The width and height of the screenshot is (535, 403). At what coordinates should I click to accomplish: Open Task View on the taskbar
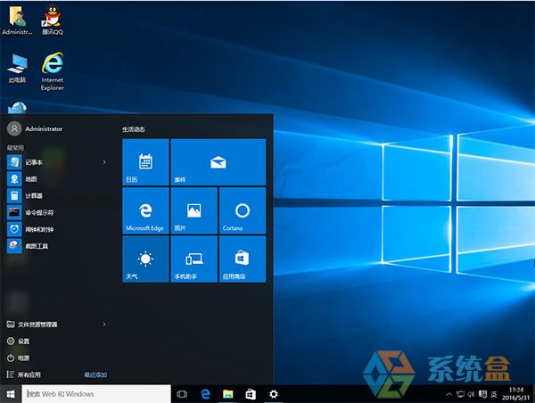[x=182, y=393]
